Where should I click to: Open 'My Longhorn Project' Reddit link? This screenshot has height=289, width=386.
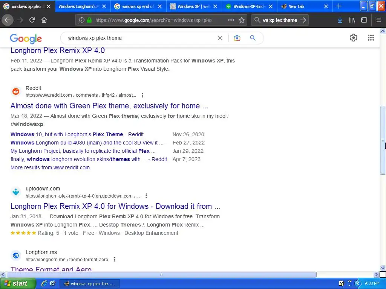(x=83, y=151)
